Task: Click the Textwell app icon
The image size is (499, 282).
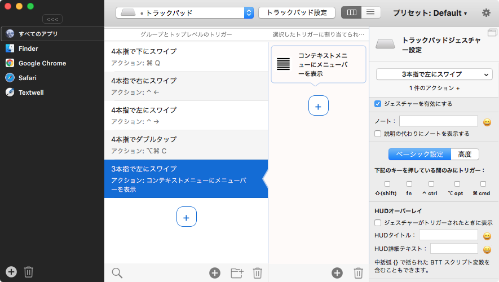Action: [x=10, y=92]
